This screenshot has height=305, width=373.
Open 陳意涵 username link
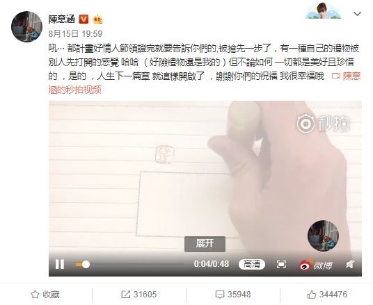tap(62, 19)
